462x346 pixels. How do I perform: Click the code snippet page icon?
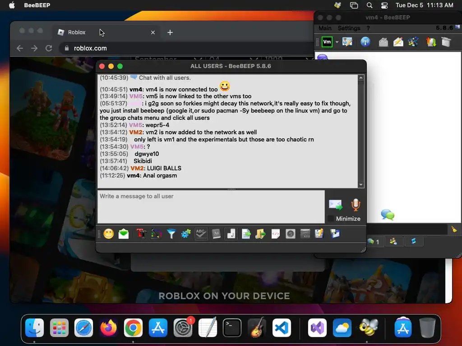pos(276,234)
